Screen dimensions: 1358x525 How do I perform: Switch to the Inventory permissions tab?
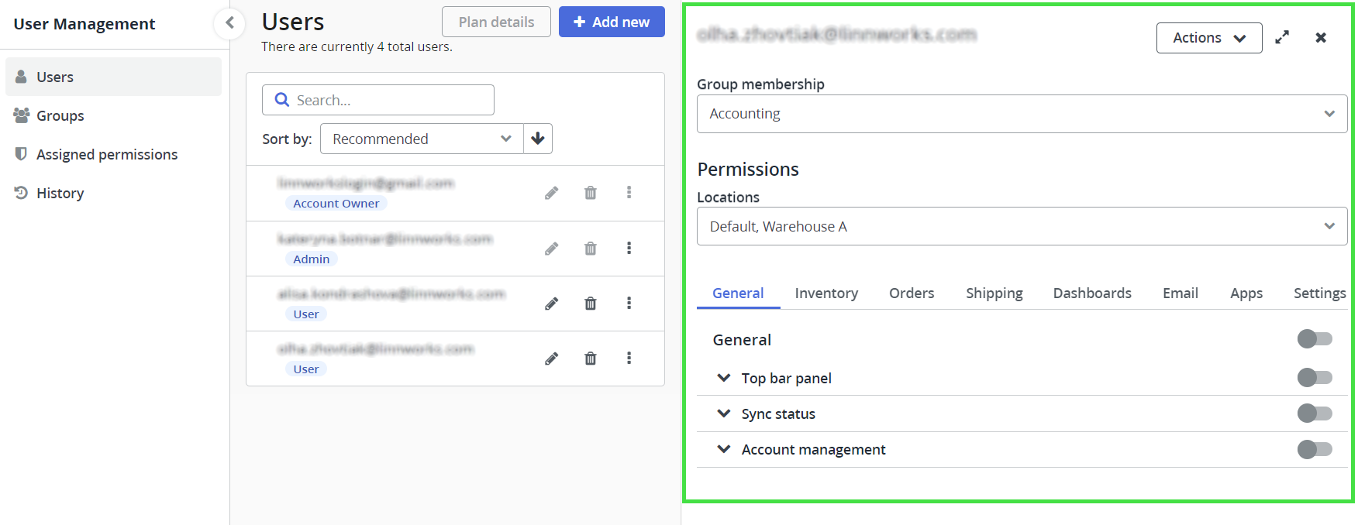[x=826, y=293]
